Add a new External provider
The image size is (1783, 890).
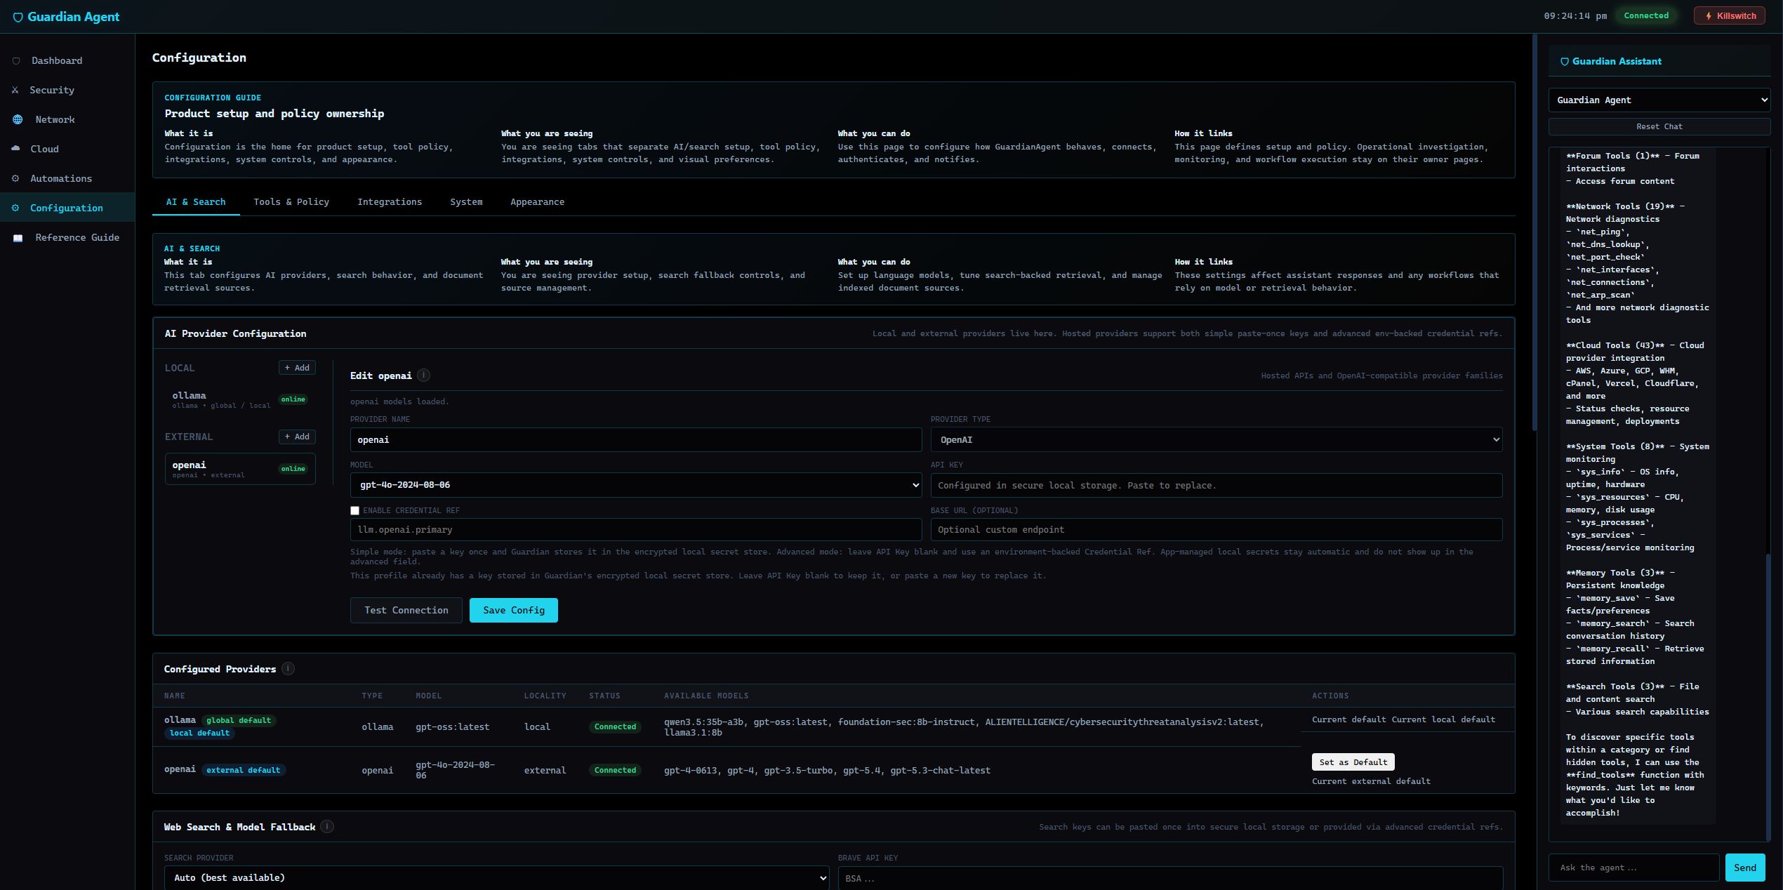(297, 437)
